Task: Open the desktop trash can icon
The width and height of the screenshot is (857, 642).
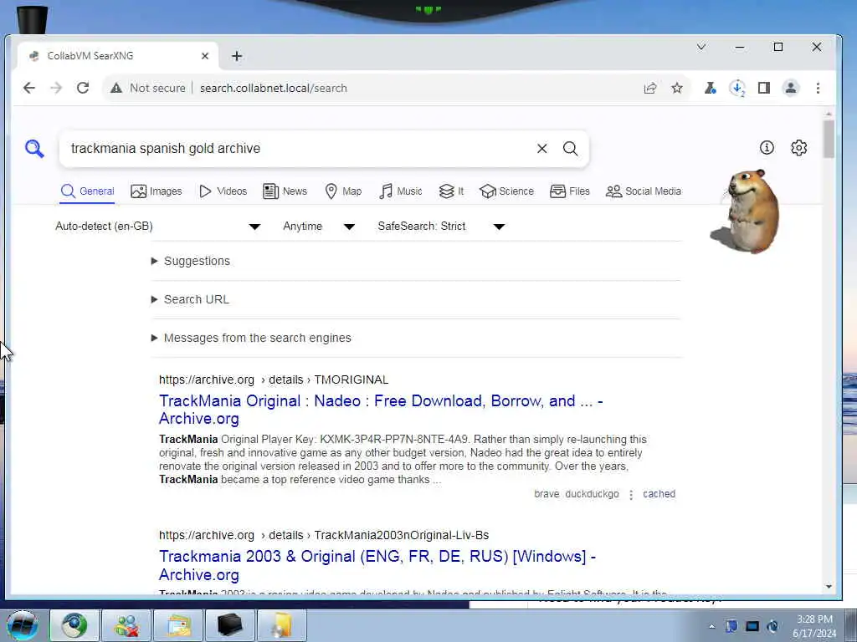Action: [x=33, y=19]
